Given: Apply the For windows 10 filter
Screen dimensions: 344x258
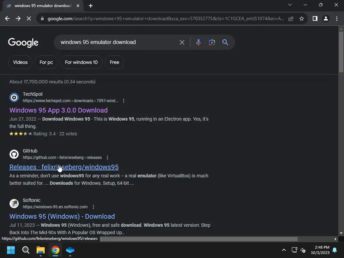Looking at the screenshot, I should click(81, 62).
